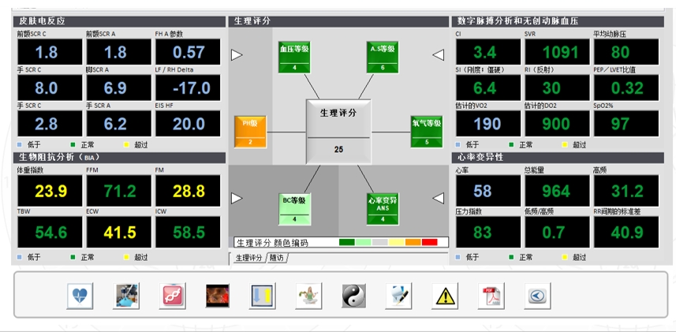Click the SpO2% value 97
The image size is (676, 332).
[626, 124]
